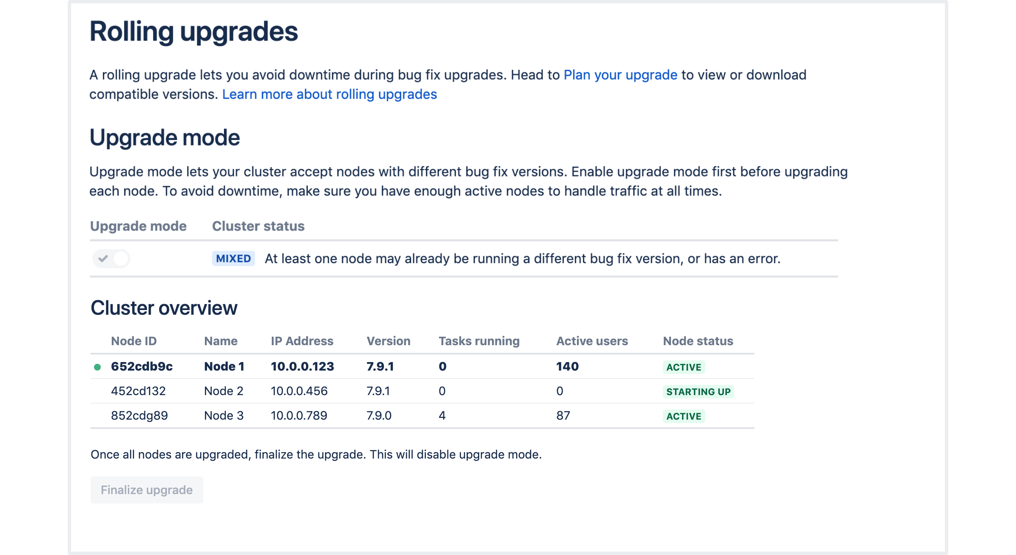1016x555 pixels.
Task: Click version 7.9.0 in Node 3 row
Action: tap(379, 416)
